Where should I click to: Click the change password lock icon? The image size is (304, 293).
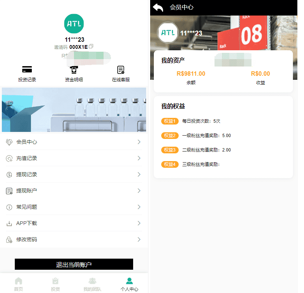pyautogui.click(x=9, y=239)
